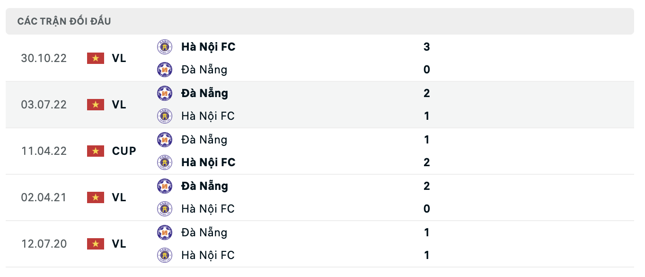The height and width of the screenshot is (277, 645).
Task: Click Đà Nẵng logo in 02.04.21 match
Action: coord(165,186)
